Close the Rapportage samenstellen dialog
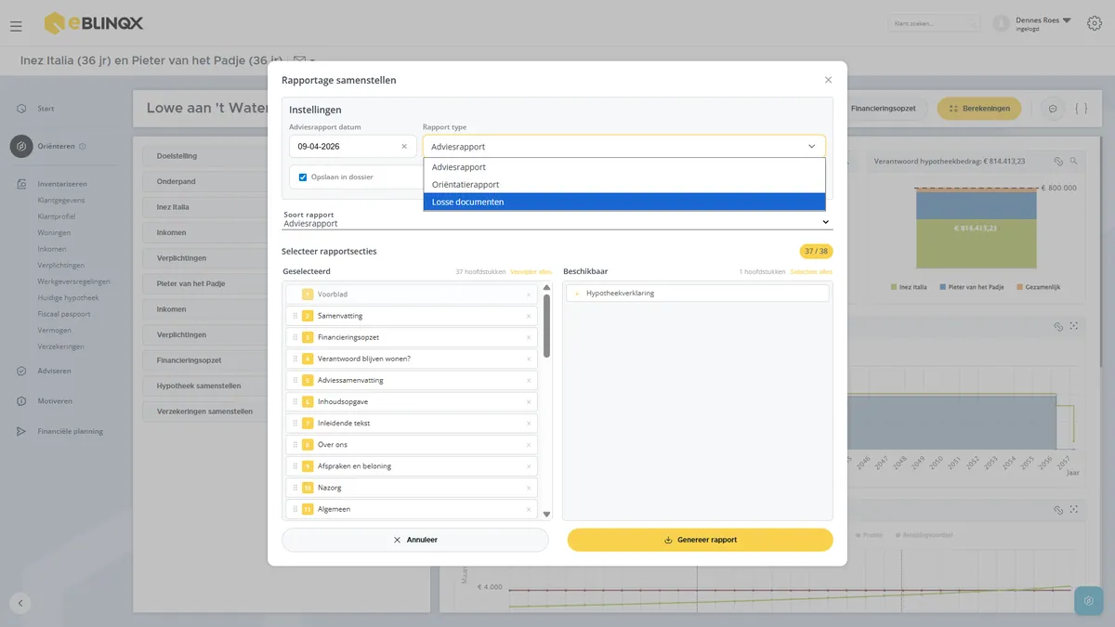Screen dimensions: 1115x627 pyautogui.click(x=828, y=80)
